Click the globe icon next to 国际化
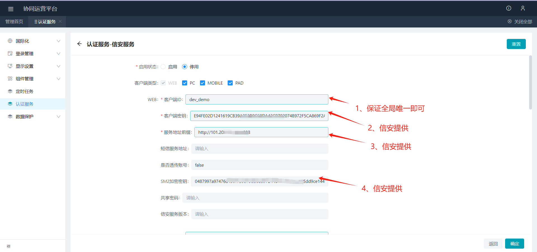This screenshot has width=537, height=252. pyautogui.click(x=10, y=41)
